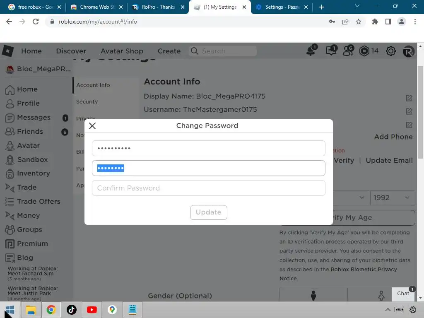Open the Chrome three-dot menu
The width and height of the screenshot is (424, 318).
click(415, 22)
